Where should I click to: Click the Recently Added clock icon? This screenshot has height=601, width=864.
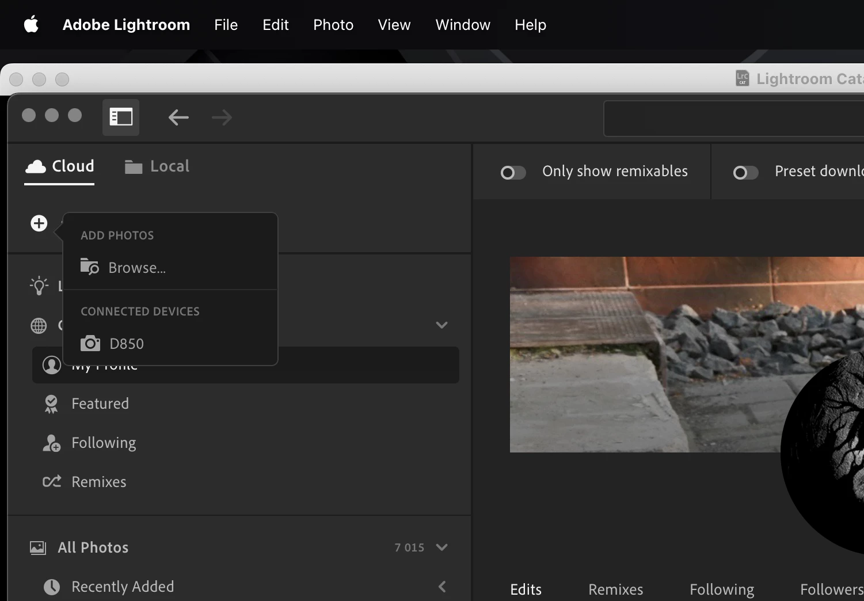pyautogui.click(x=52, y=587)
